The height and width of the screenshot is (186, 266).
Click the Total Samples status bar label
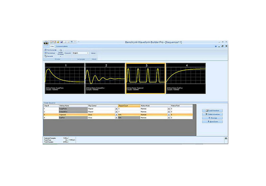49,142
